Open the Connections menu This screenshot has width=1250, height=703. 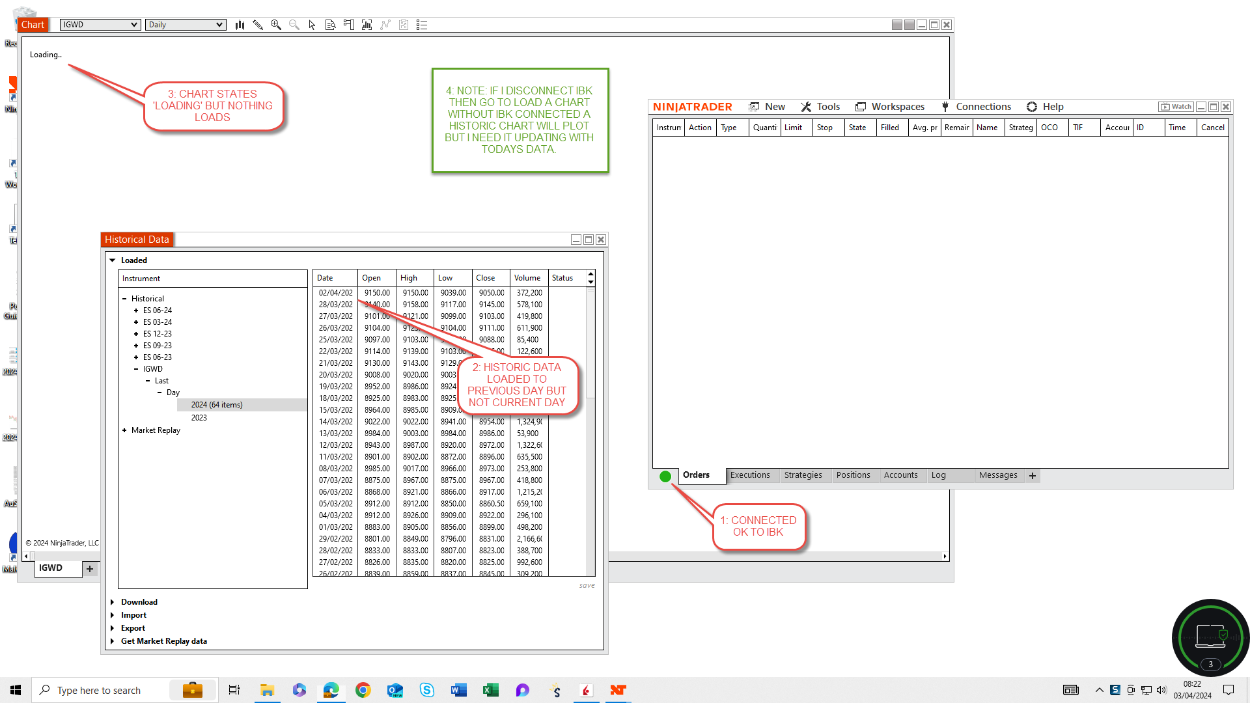tap(976, 107)
